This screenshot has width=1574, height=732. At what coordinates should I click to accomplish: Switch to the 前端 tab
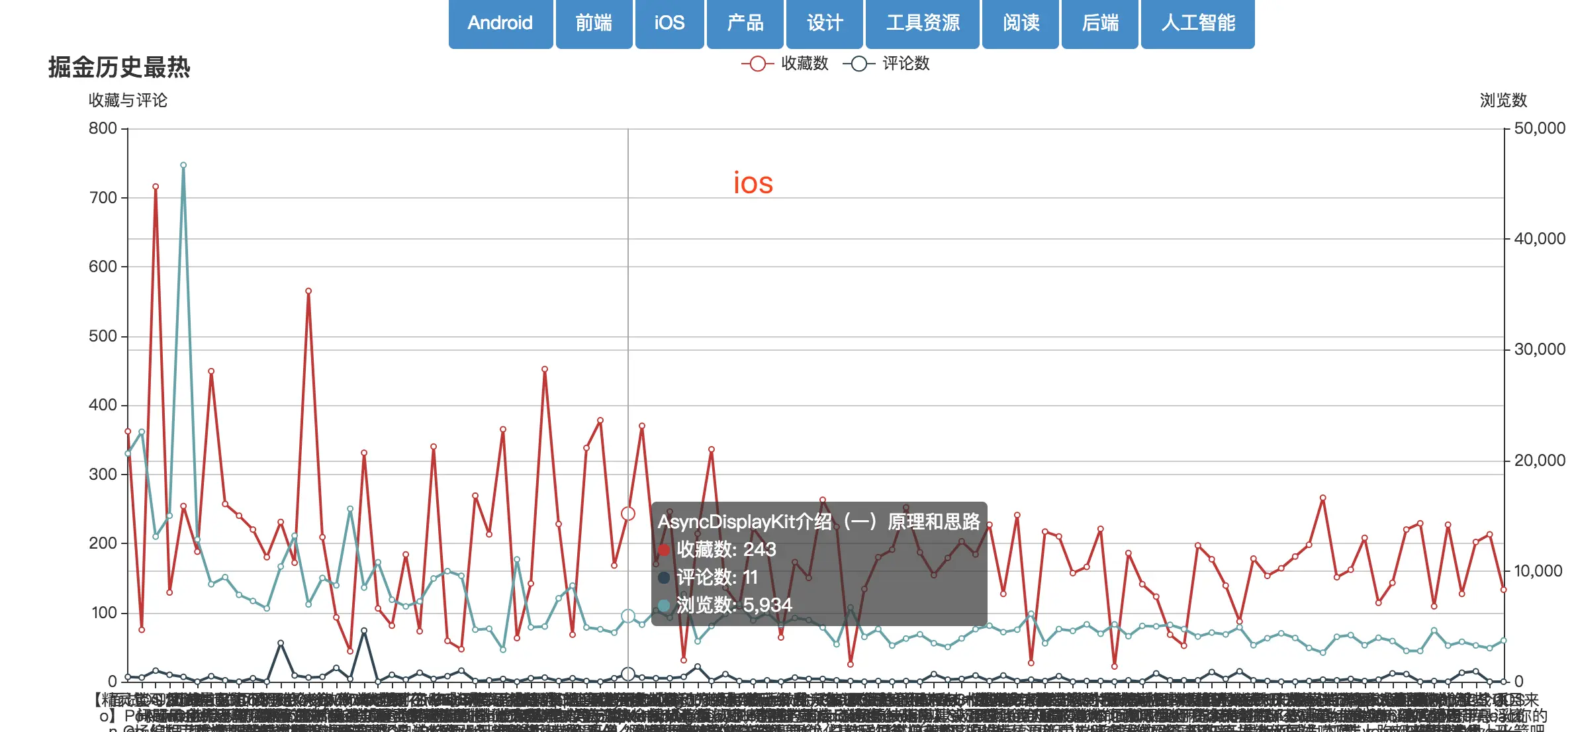click(x=594, y=23)
